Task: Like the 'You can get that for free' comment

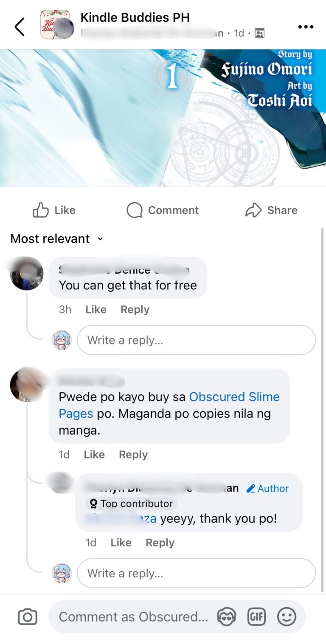Action: tap(96, 310)
